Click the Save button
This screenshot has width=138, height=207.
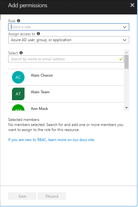[22, 196]
